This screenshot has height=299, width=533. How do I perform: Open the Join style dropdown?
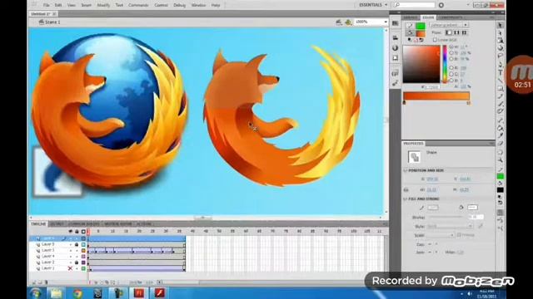point(432,252)
